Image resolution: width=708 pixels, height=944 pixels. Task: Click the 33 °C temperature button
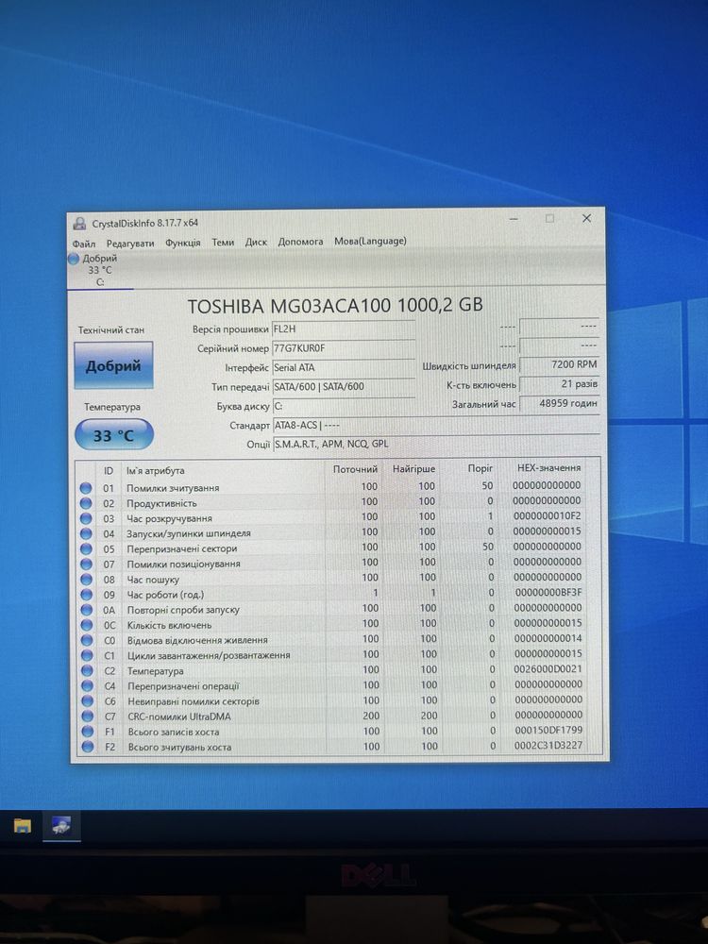pyautogui.click(x=114, y=434)
